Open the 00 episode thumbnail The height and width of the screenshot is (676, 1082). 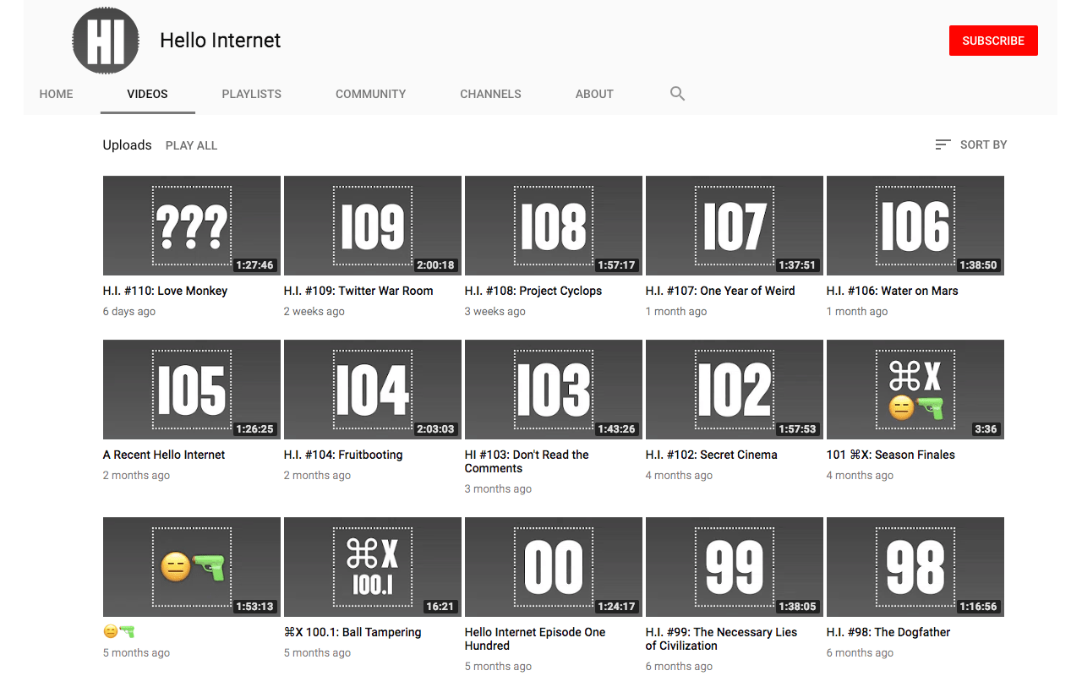554,567
